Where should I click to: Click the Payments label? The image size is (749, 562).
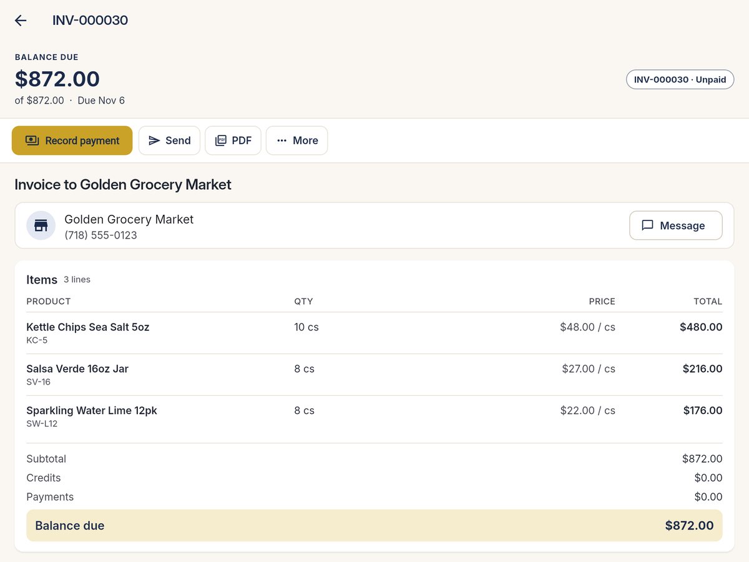50,497
